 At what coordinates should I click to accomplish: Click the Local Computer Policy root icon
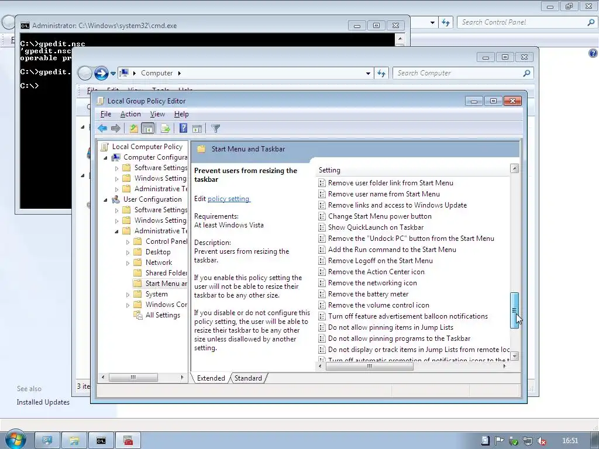105,147
